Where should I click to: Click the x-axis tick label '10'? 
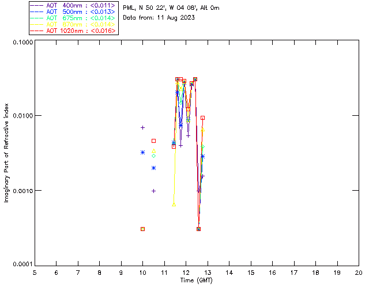click(142, 273)
